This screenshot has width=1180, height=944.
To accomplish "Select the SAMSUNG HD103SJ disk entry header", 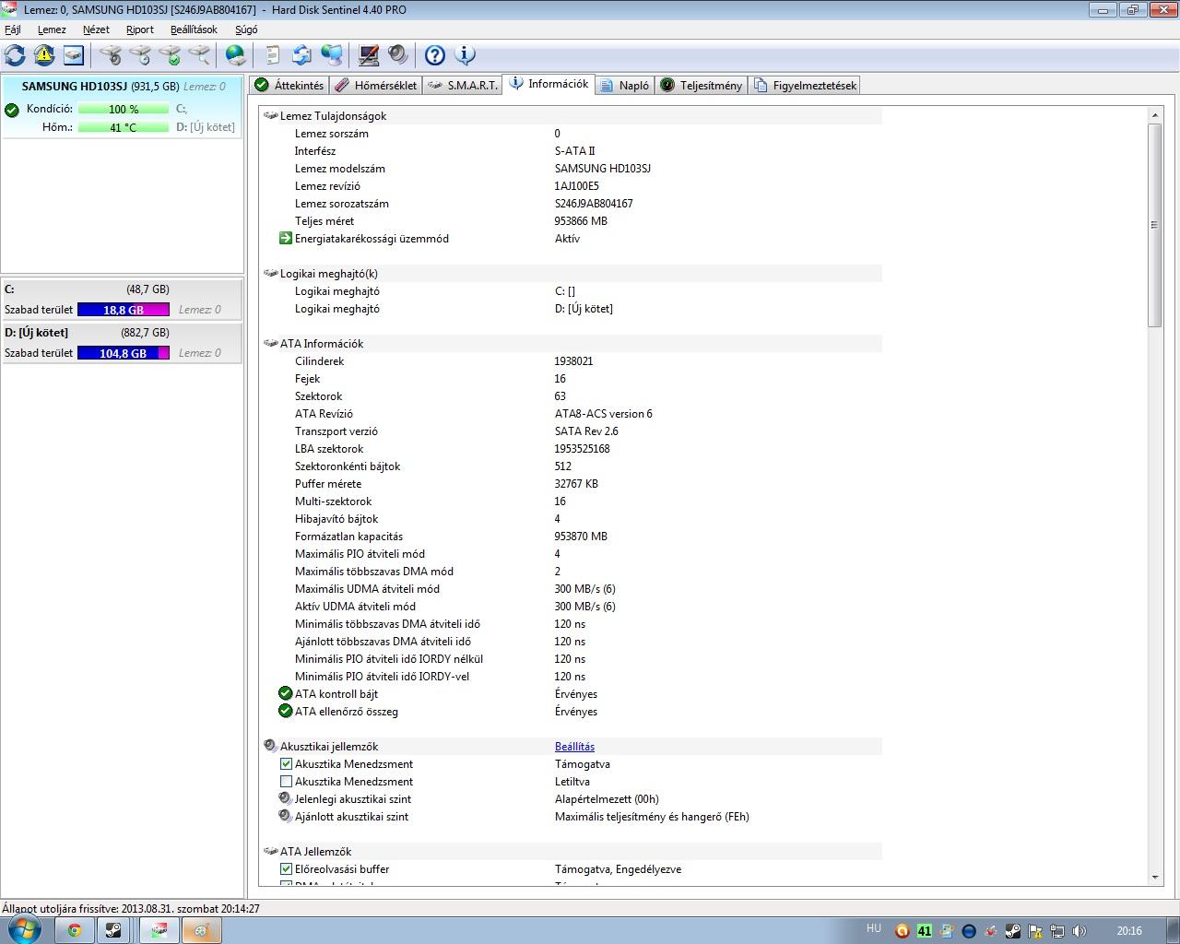I will point(123,87).
